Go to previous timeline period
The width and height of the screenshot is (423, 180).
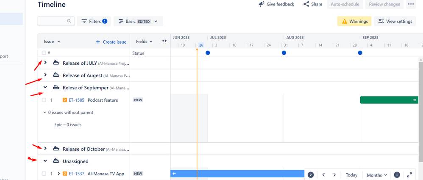coord(323,175)
